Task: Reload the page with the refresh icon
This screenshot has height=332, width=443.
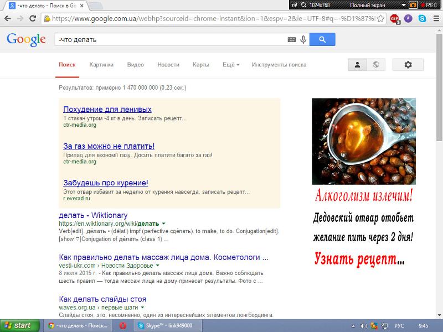Action: click(33, 19)
